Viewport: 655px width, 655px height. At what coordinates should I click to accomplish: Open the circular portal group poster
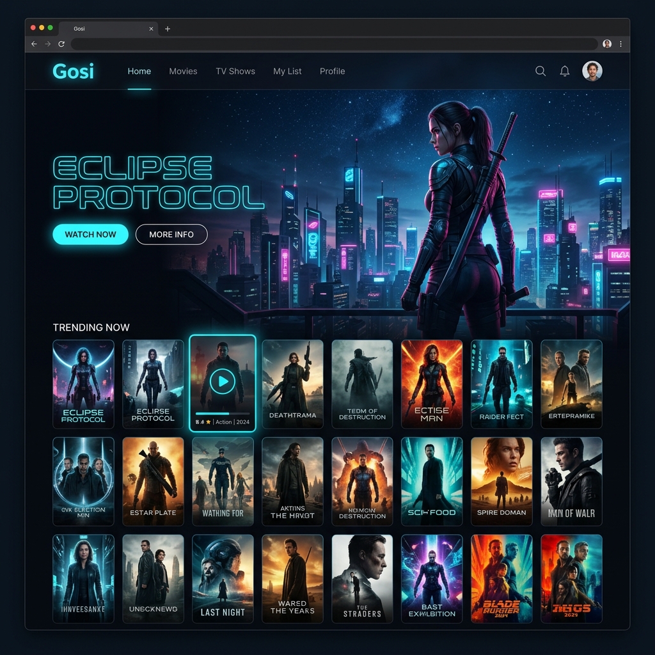tap(84, 482)
